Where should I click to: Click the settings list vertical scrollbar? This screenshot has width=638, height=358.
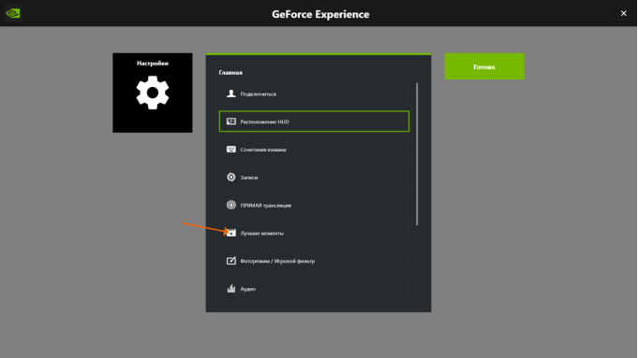[417, 154]
